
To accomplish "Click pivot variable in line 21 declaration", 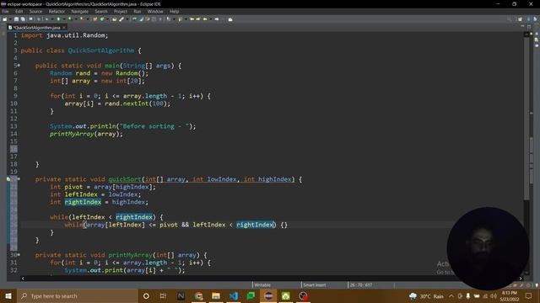I will pos(73,187).
